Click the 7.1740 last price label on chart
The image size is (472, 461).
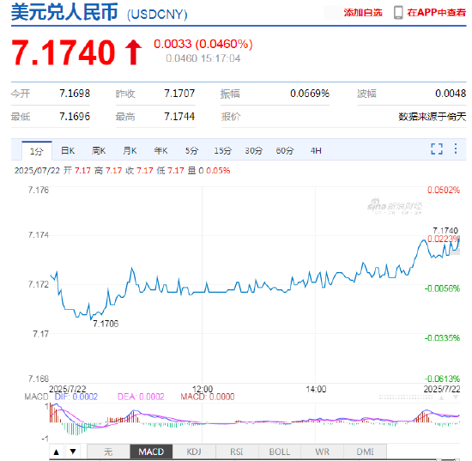(x=445, y=231)
